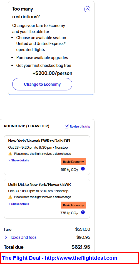The height and width of the screenshot is (264, 139).
Task: Click the New York/Newark EWR to Delhi DEL heading
Action: tap(39, 141)
